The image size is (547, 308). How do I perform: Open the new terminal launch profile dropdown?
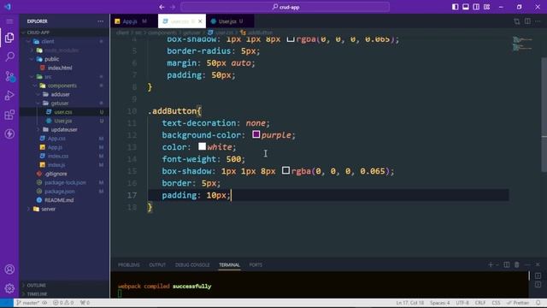click(x=497, y=264)
